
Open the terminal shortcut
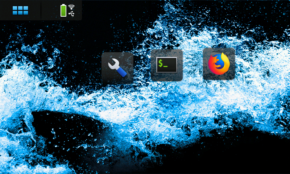[x=167, y=65]
